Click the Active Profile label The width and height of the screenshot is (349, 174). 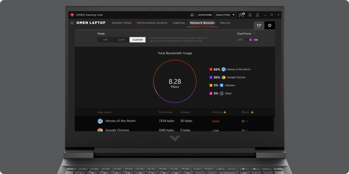point(205,15)
